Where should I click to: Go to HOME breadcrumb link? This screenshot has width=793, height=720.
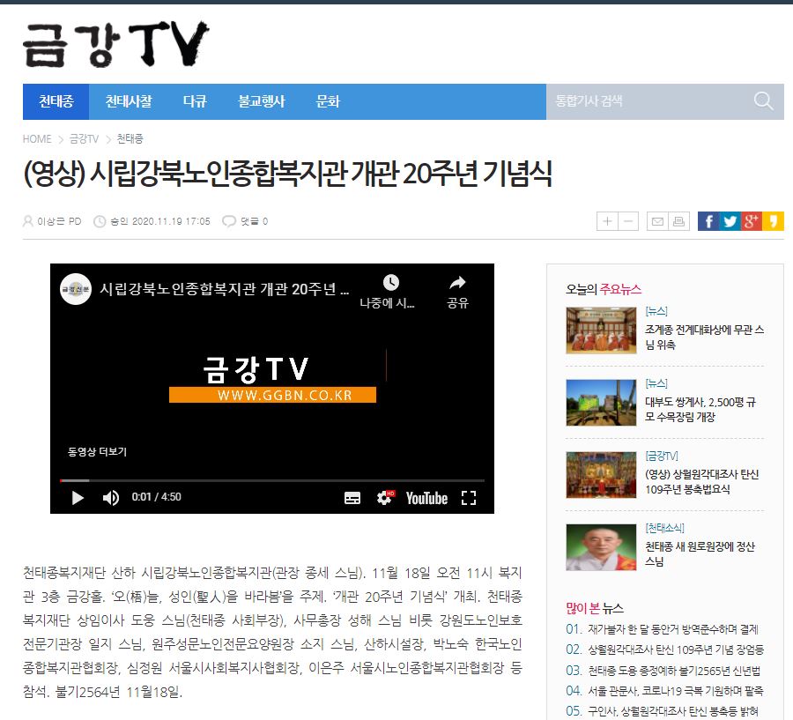click(x=37, y=139)
